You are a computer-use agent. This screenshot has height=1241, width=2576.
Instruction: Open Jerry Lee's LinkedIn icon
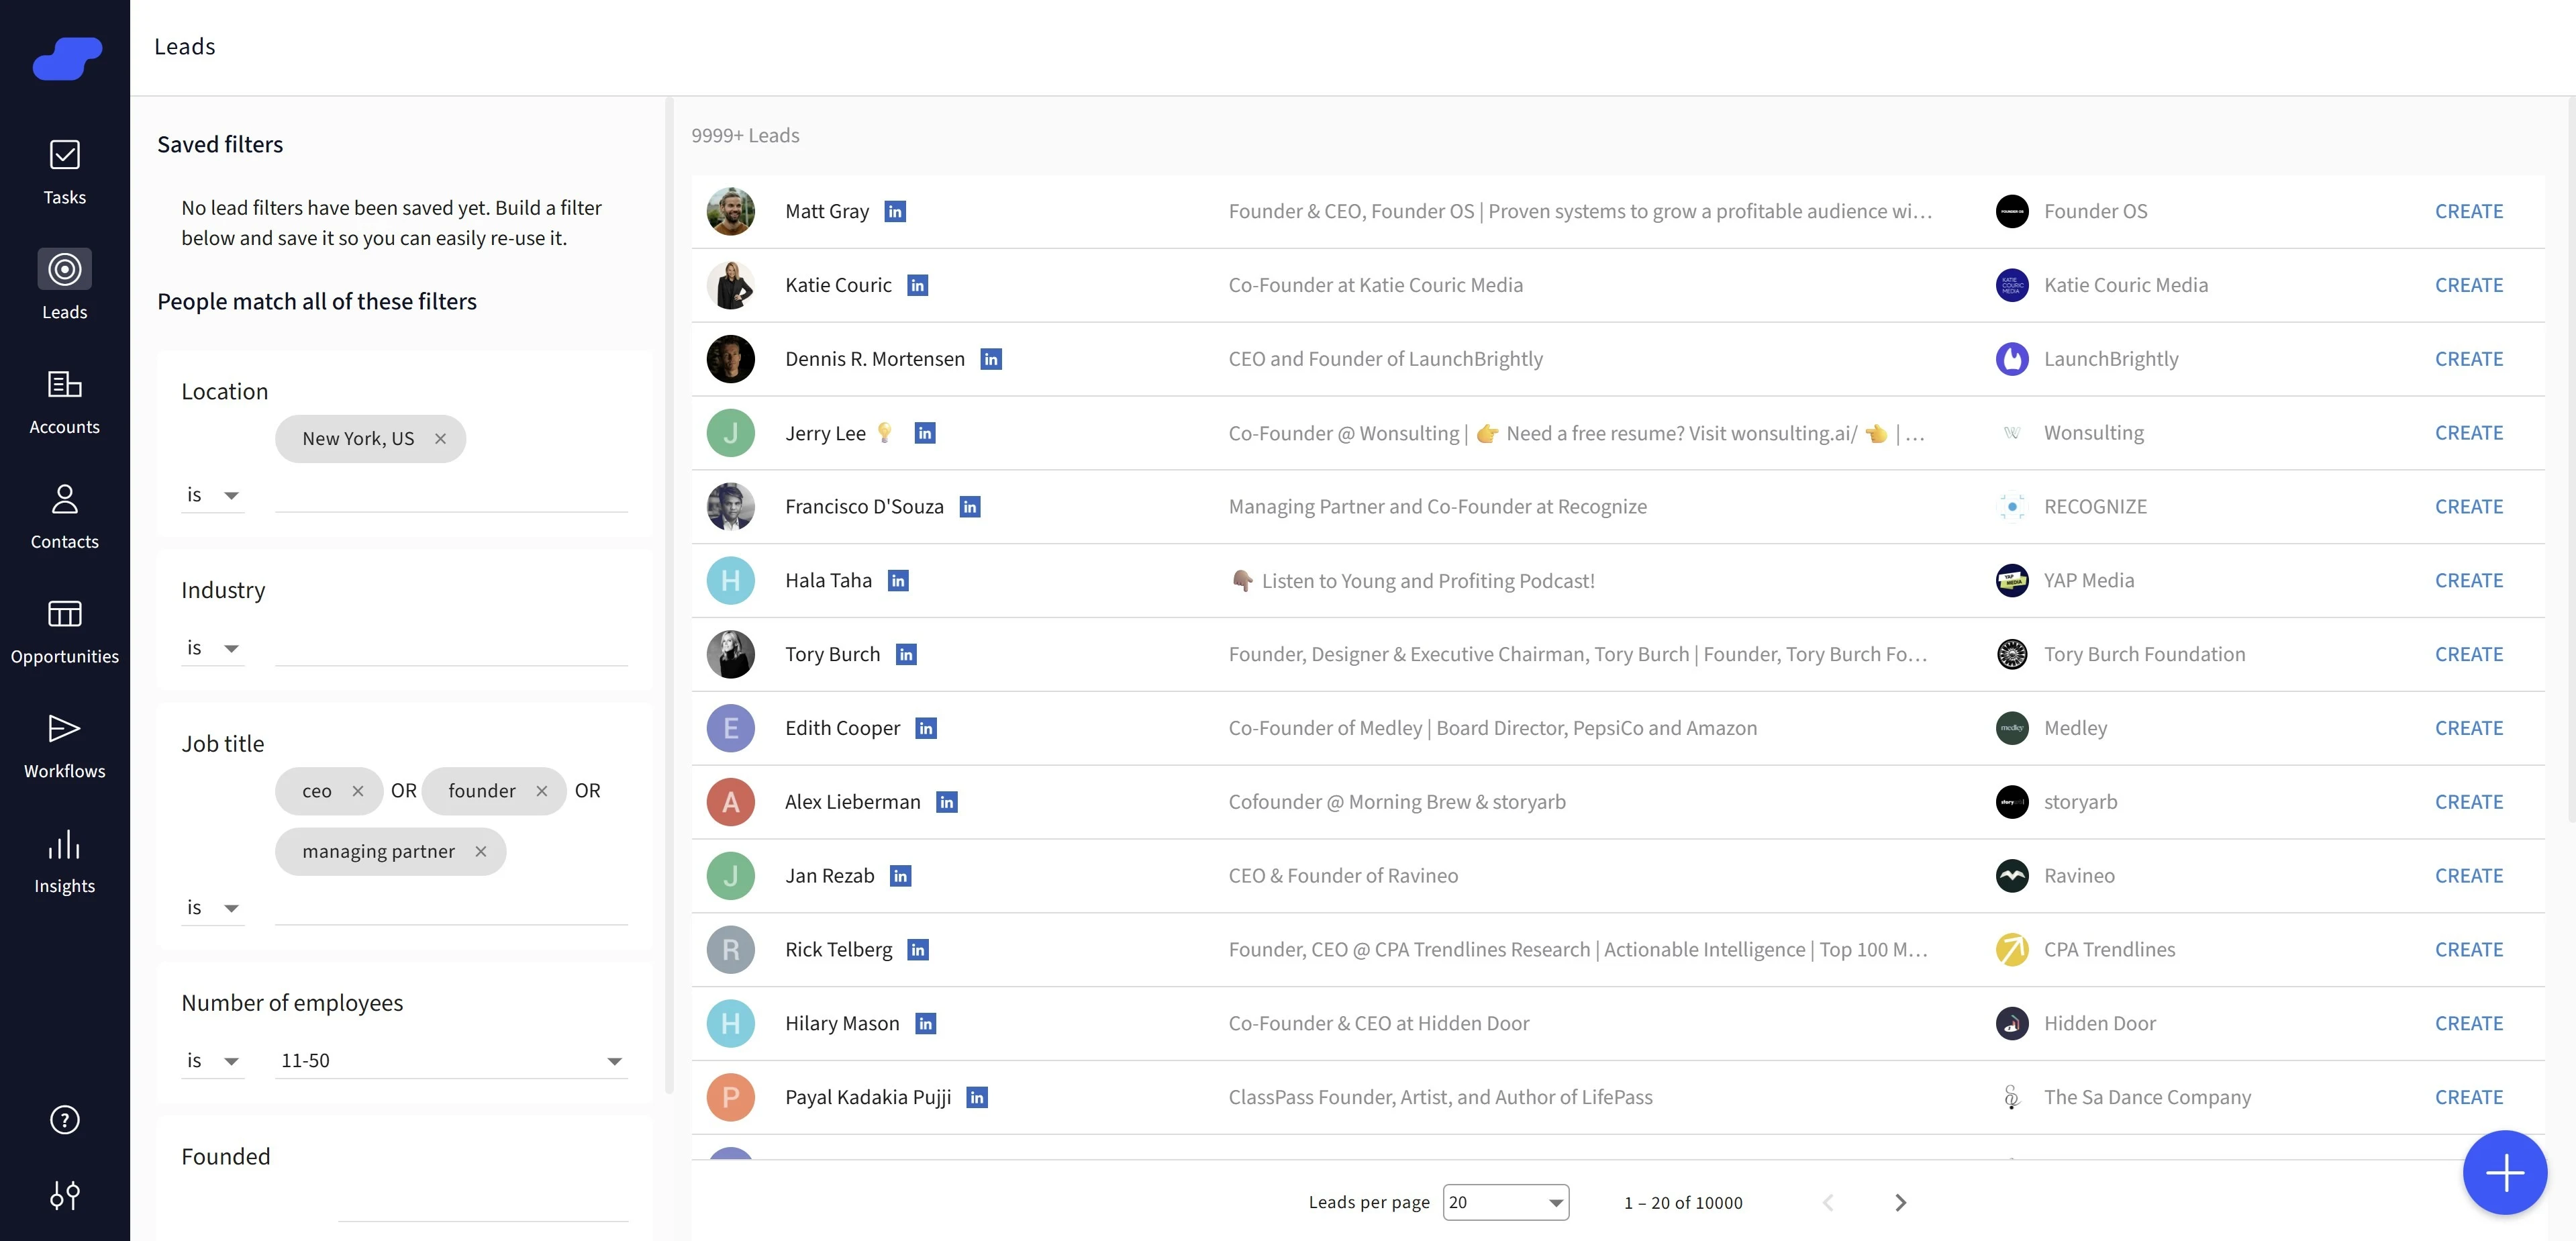[925, 433]
